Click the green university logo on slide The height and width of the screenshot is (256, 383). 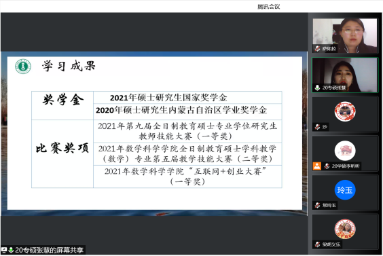23,66
